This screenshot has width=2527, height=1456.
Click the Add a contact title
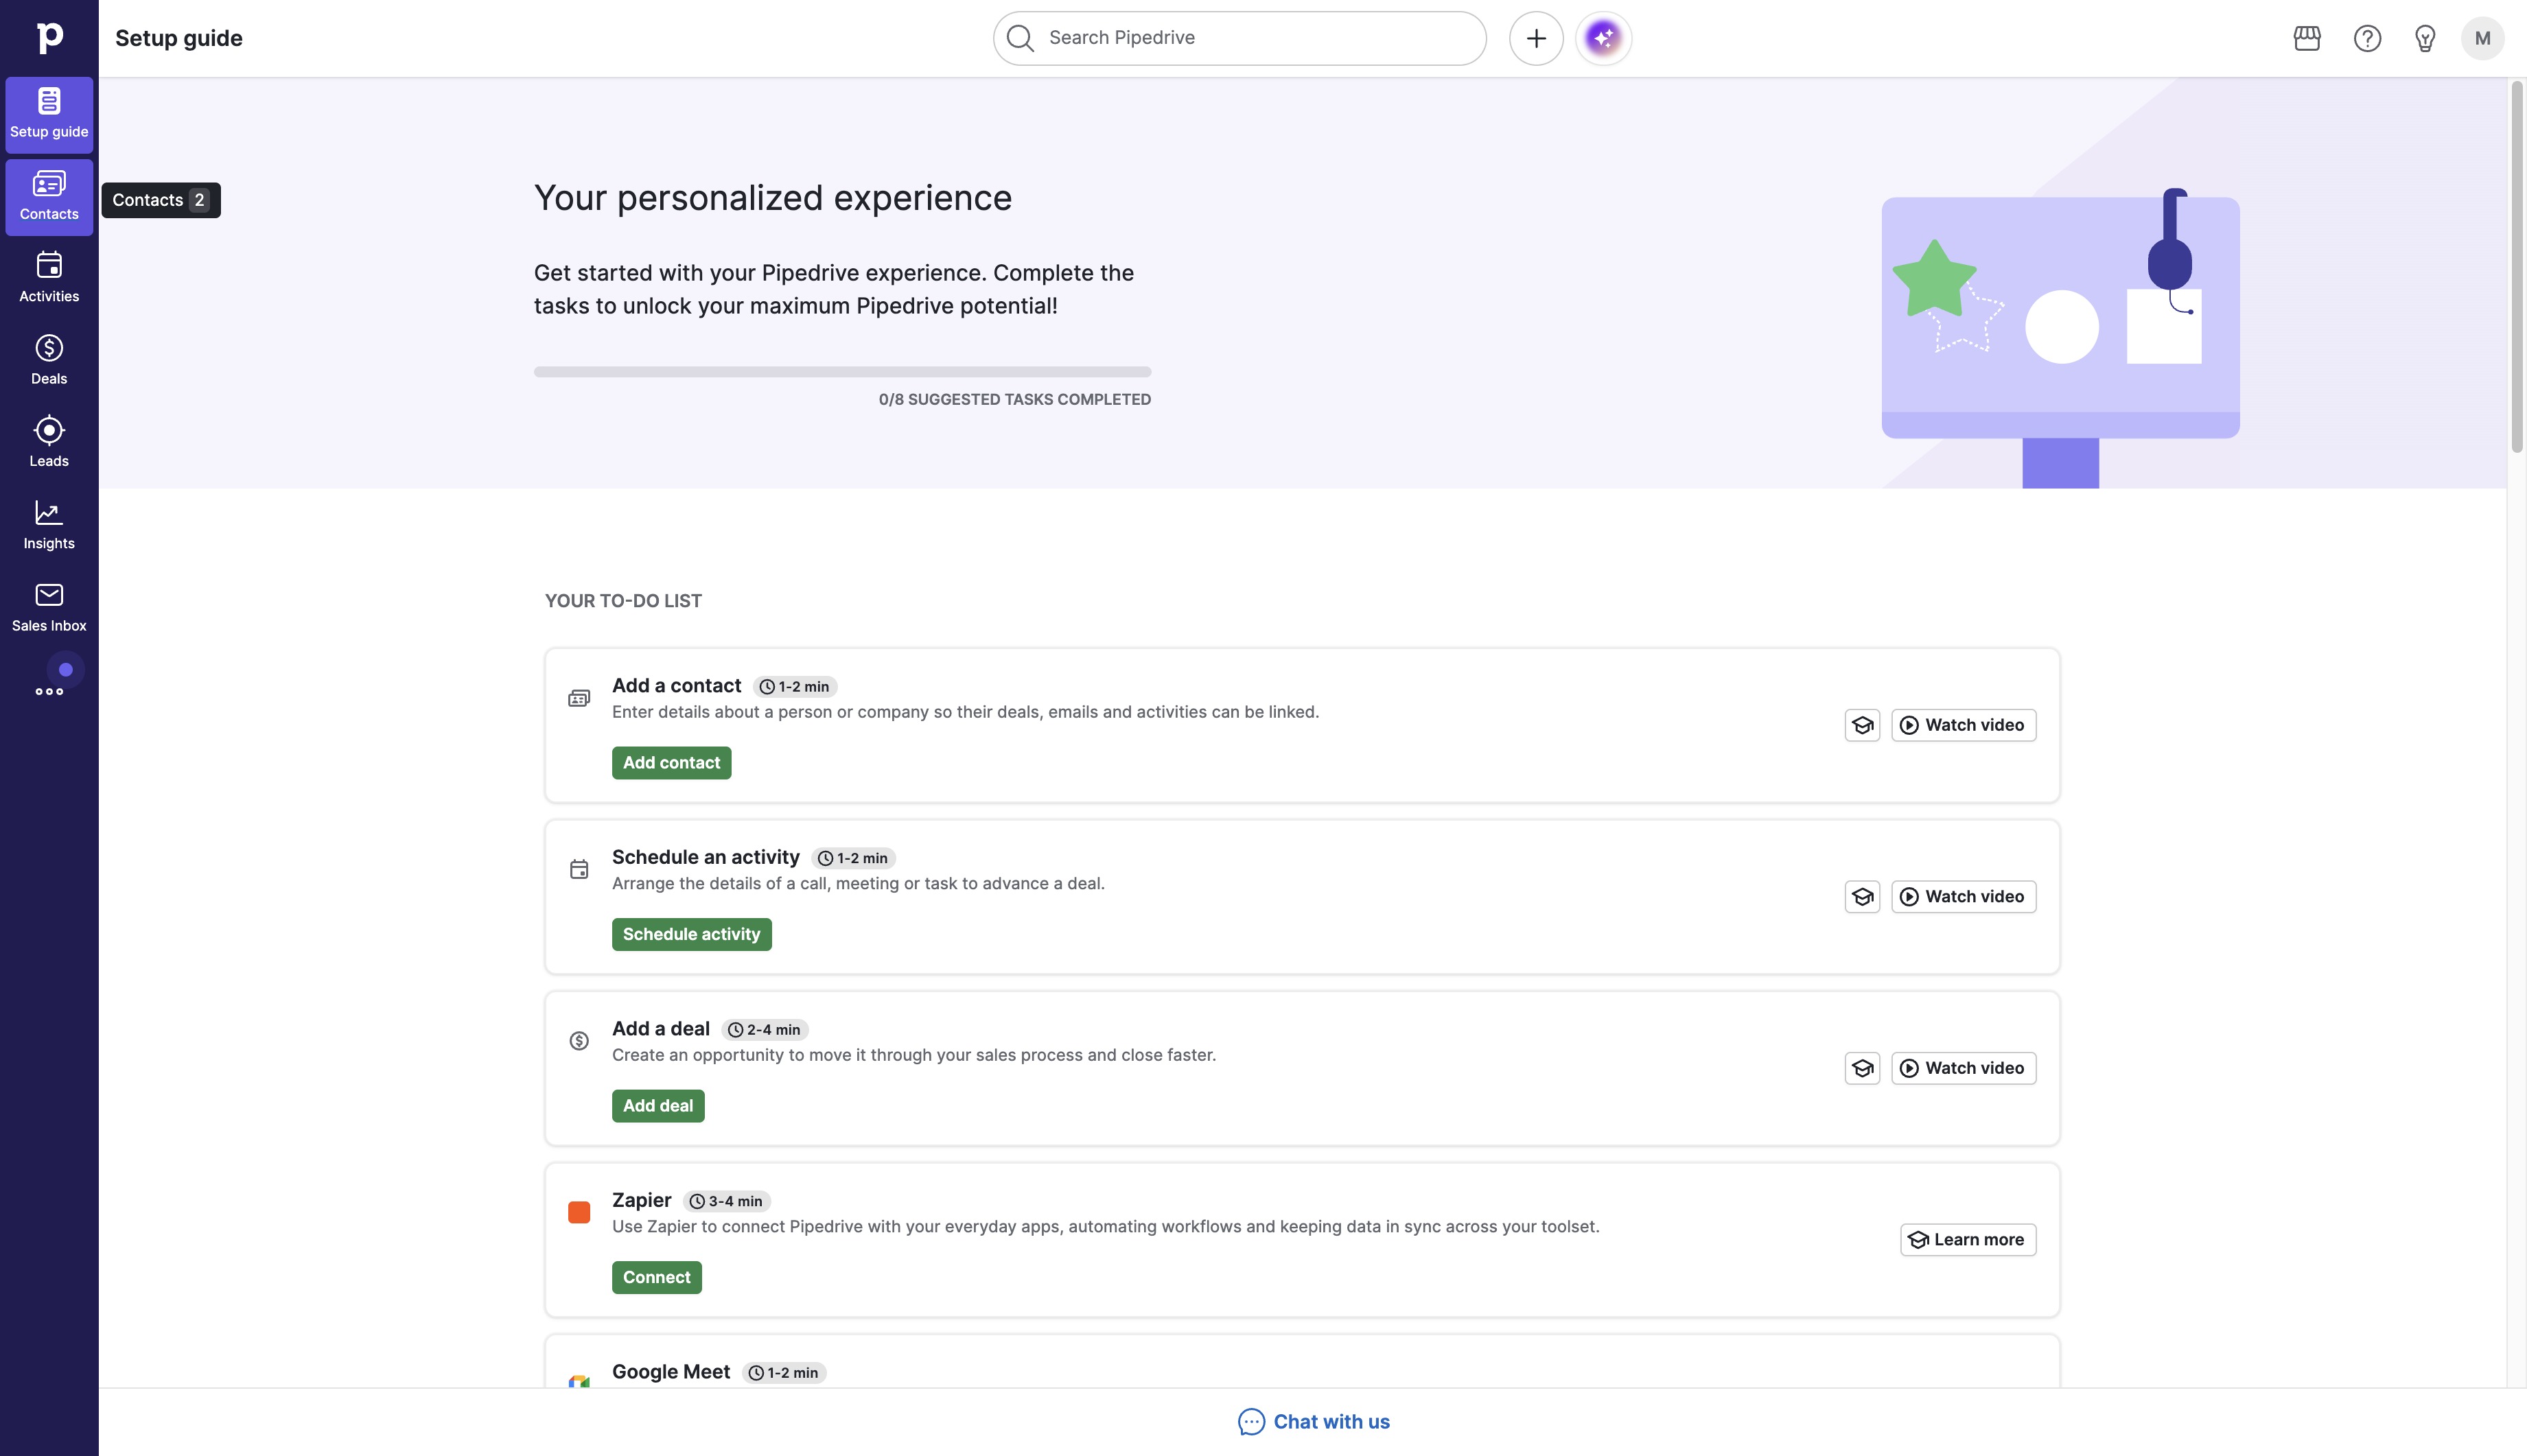[x=676, y=685]
